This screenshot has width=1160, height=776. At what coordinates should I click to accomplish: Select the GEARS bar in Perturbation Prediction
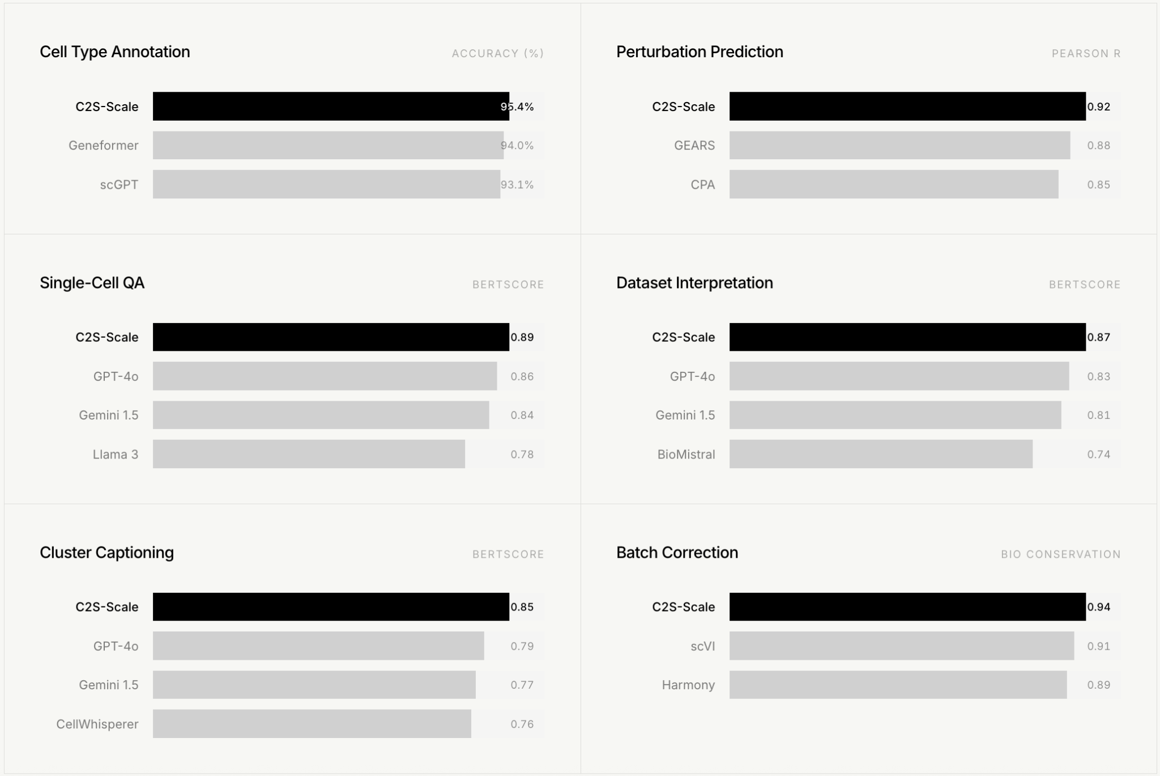(899, 146)
